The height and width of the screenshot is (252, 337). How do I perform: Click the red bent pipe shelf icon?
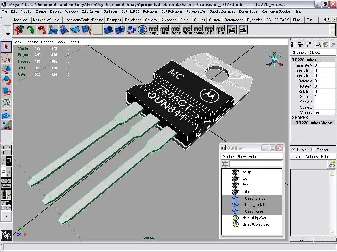[x=41, y=30]
